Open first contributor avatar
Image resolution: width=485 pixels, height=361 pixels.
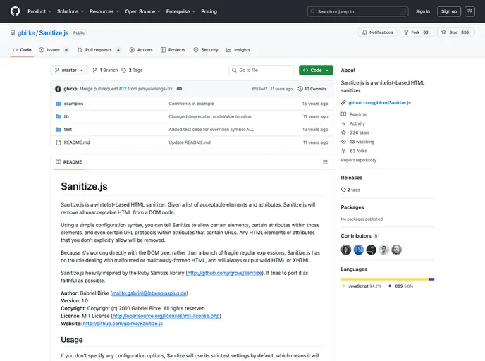point(346,250)
